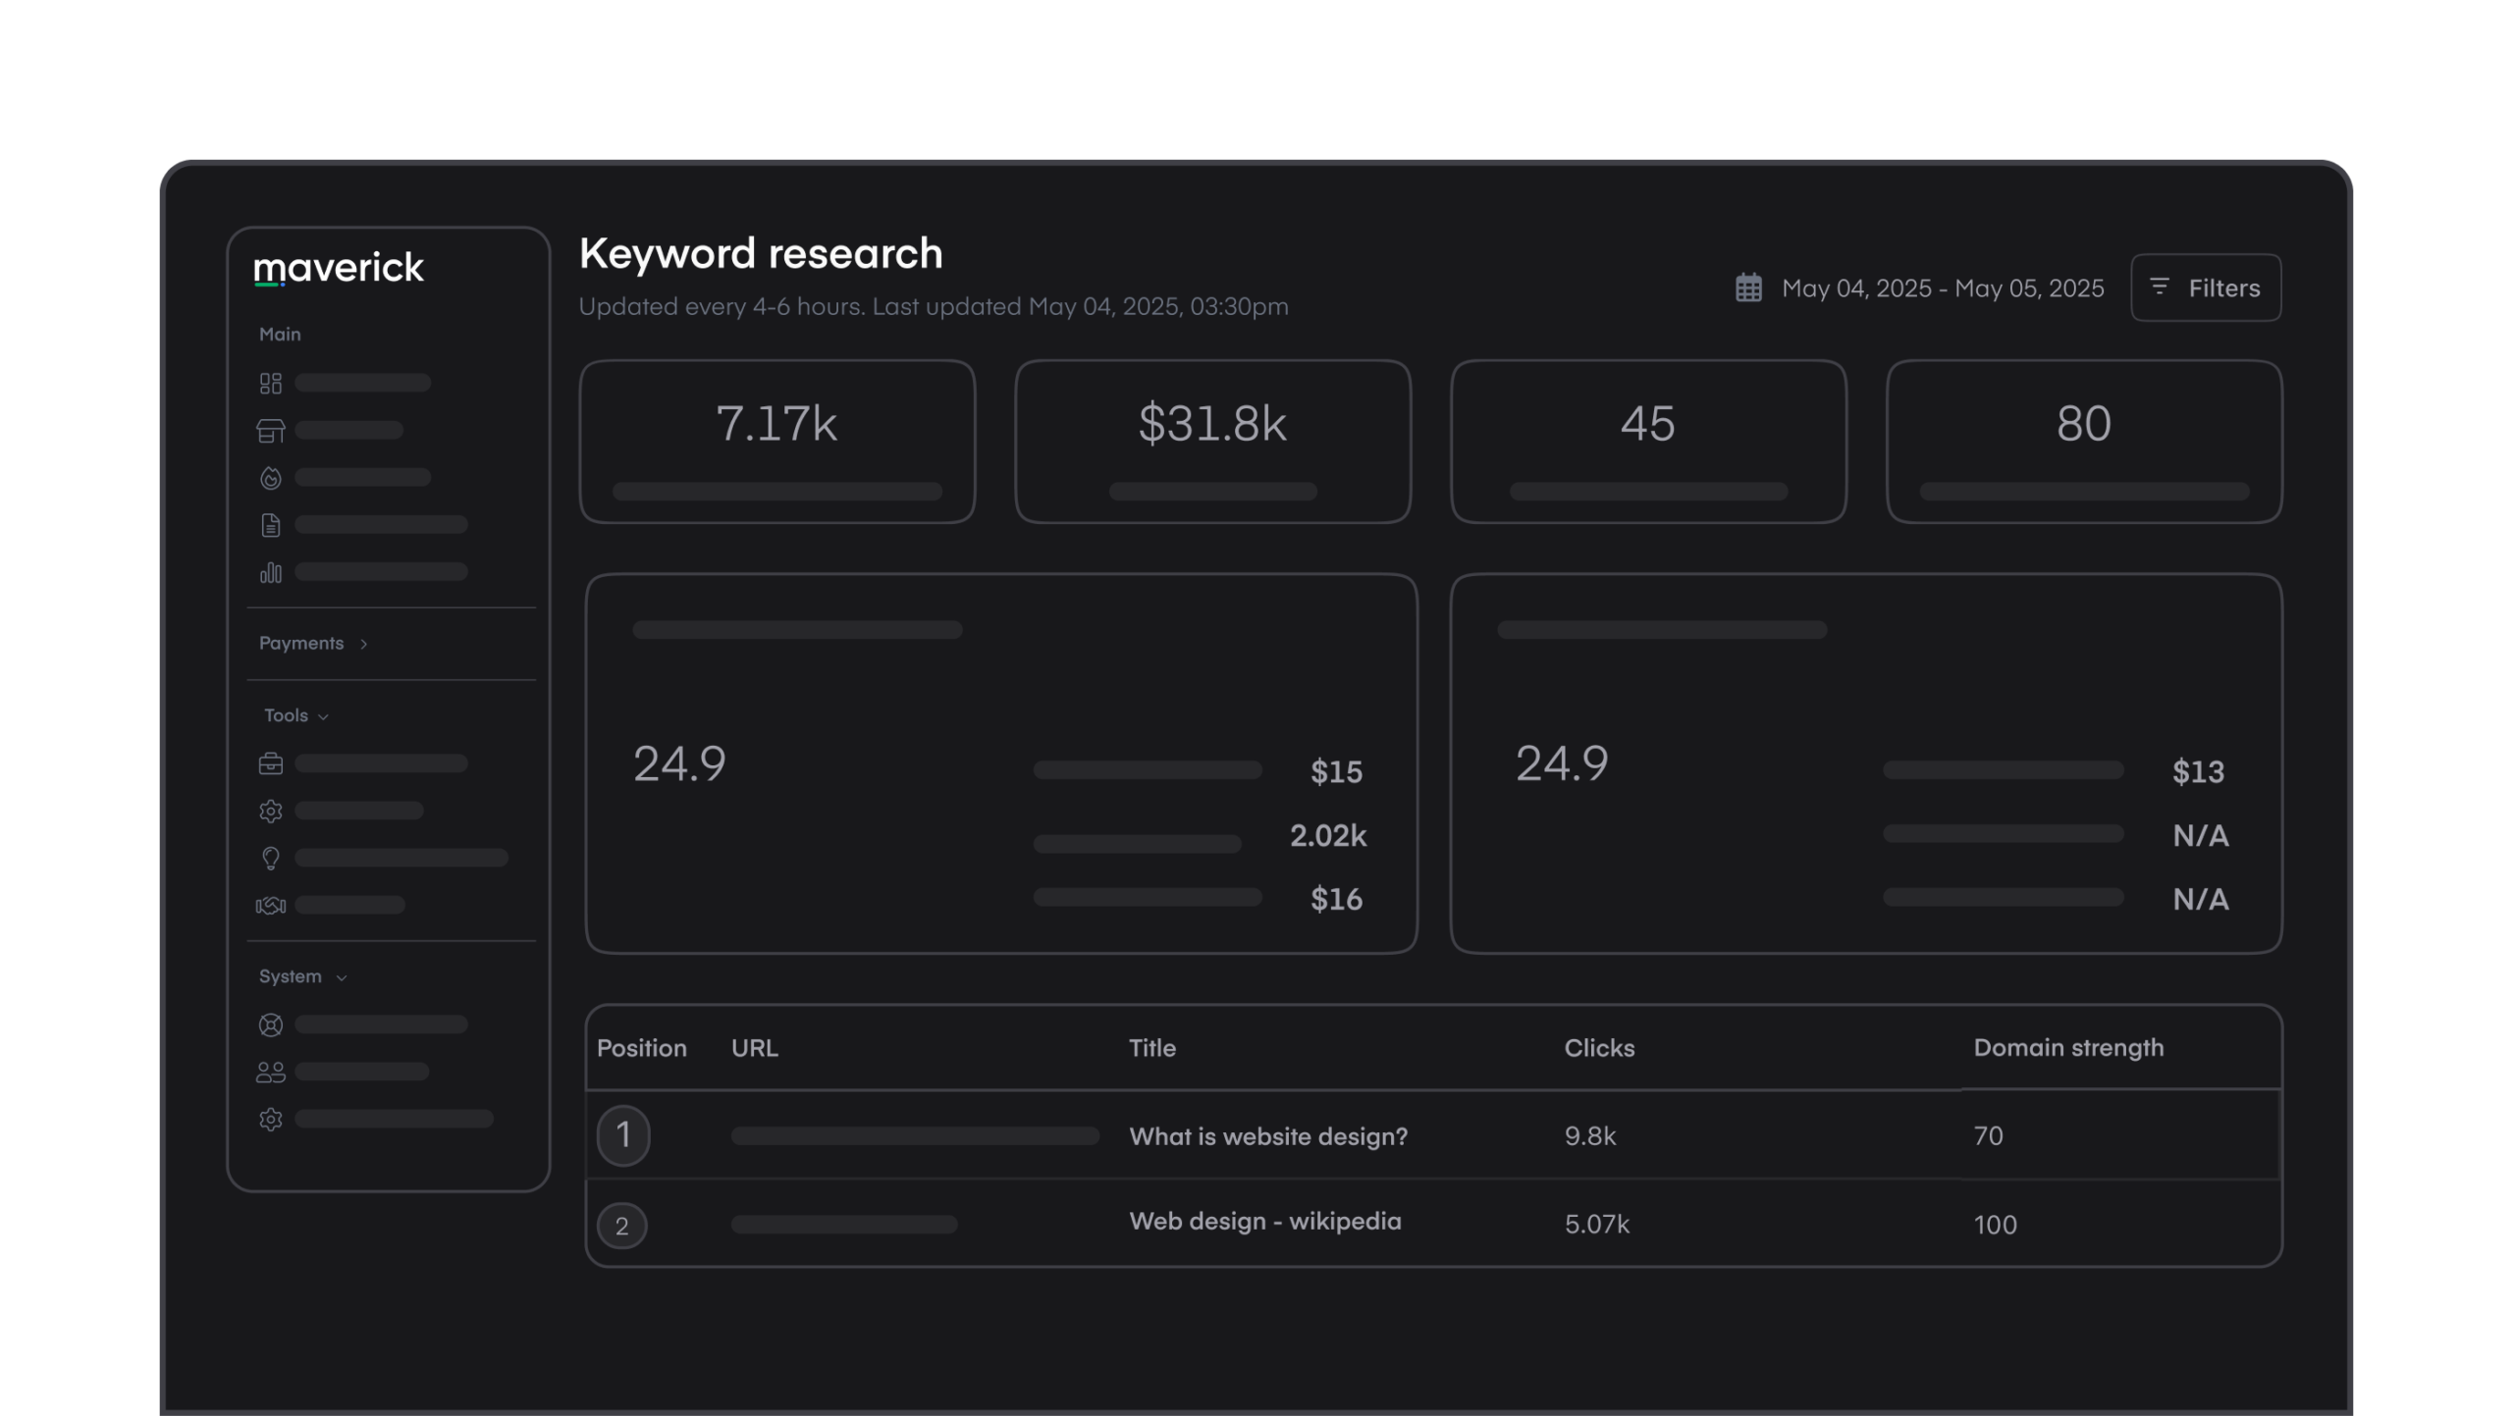Click the briefcase icon under Tools
2513x1416 pixels.
tap(272, 762)
